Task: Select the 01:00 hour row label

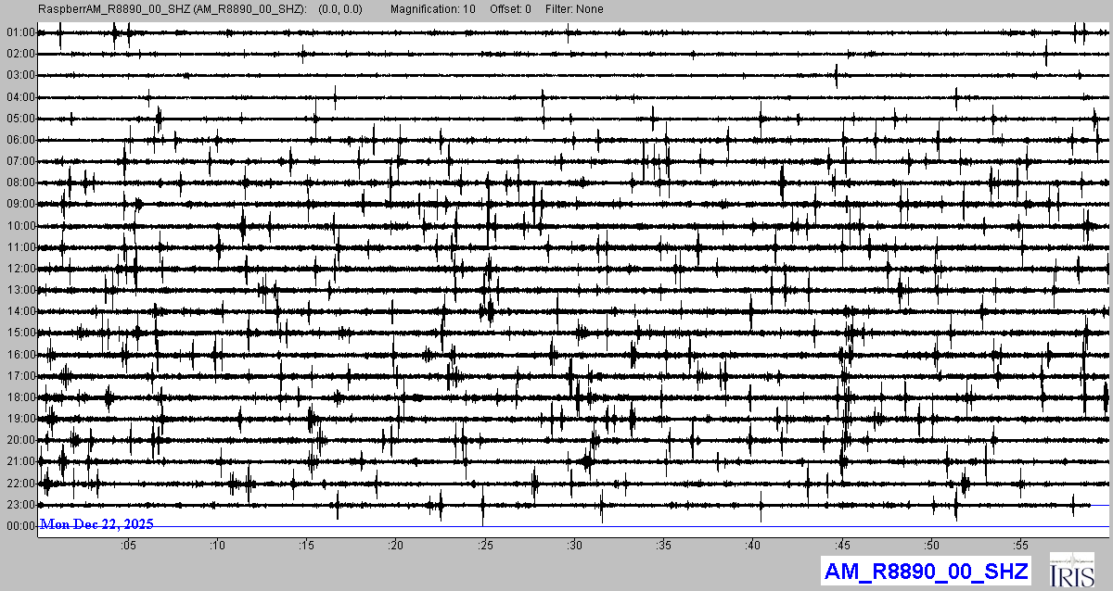Action: coord(20,32)
